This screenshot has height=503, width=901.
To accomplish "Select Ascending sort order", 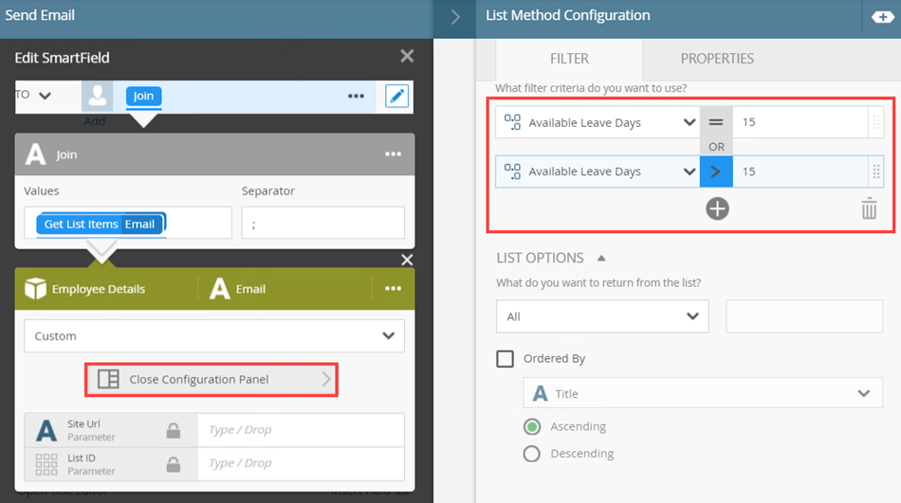I will tap(533, 426).
